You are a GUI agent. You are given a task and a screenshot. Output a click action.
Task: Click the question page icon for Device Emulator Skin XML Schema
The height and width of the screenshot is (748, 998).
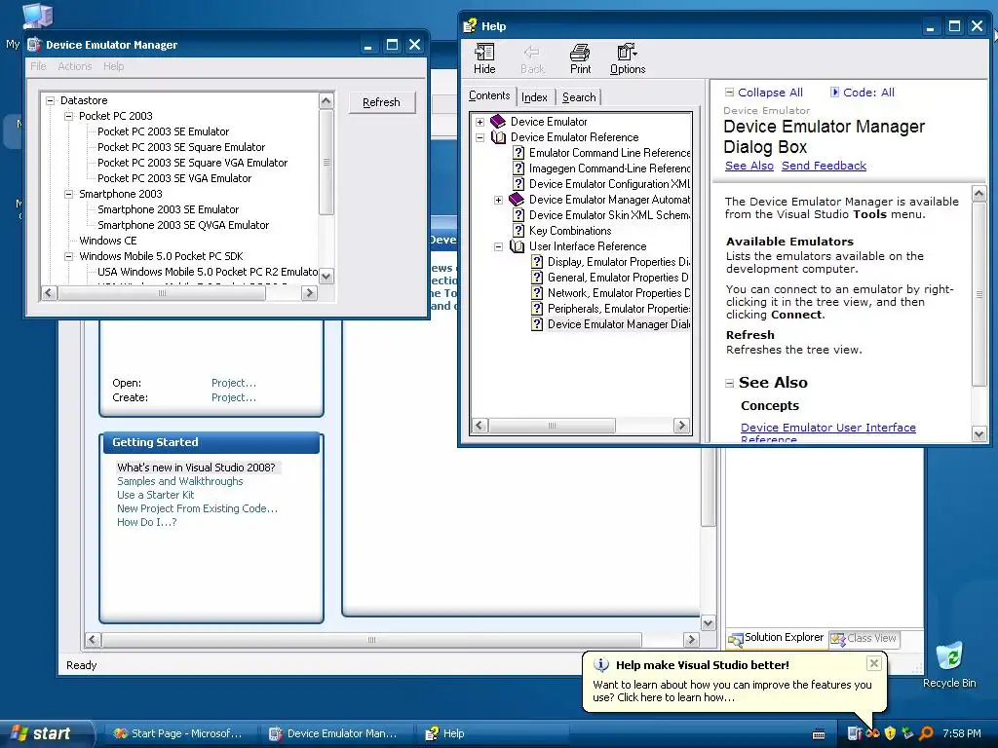coord(518,215)
